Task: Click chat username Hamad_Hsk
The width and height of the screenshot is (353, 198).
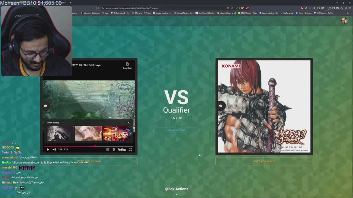Action: (x=10, y=183)
